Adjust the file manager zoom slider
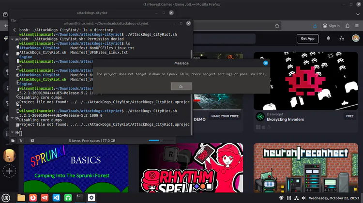The image size is (363, 203). point(161,140)
